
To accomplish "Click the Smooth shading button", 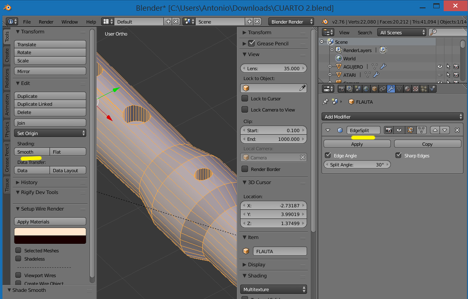I will click(32, 152).
